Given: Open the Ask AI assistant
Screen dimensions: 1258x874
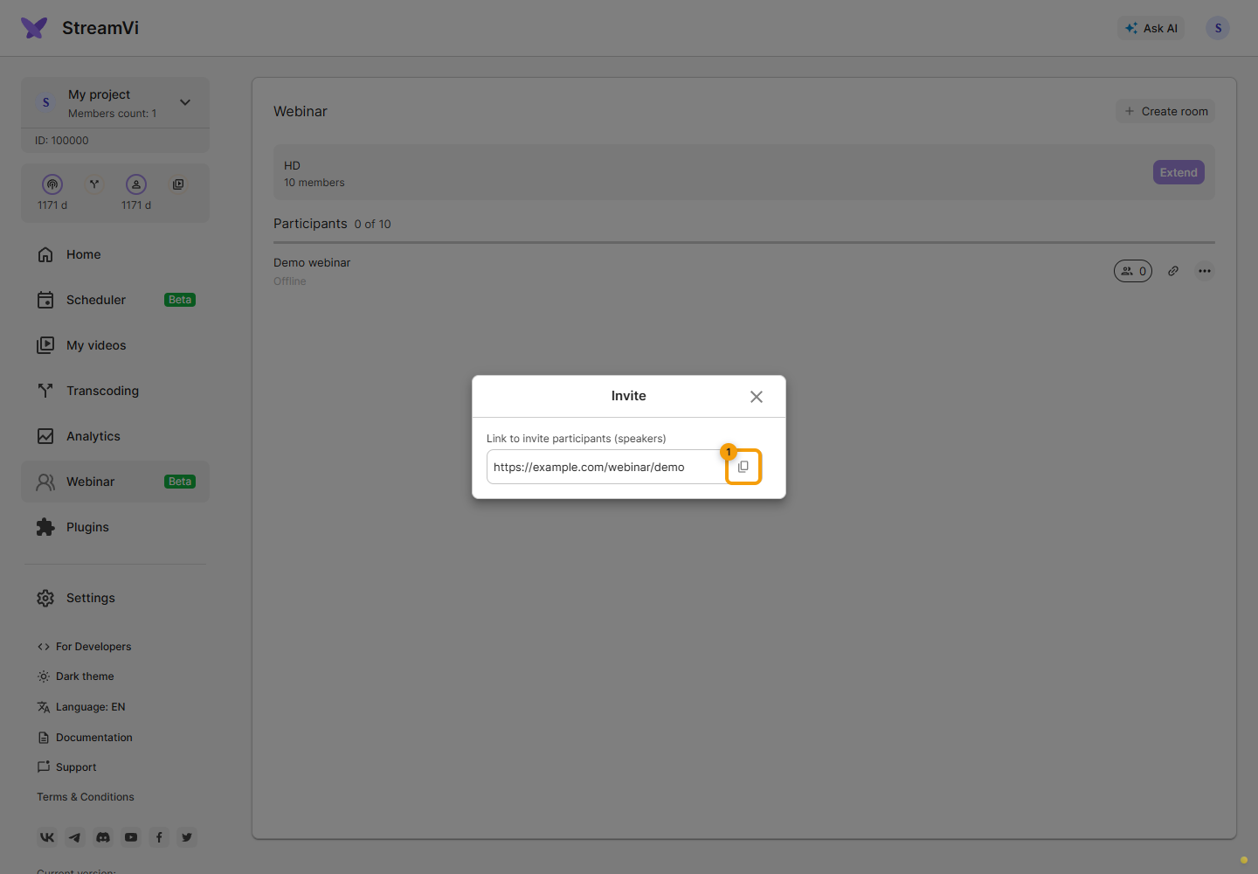Looking at the screenshot, I should [1151, 28].
